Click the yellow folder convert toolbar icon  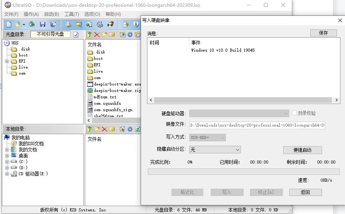(79, 24)
